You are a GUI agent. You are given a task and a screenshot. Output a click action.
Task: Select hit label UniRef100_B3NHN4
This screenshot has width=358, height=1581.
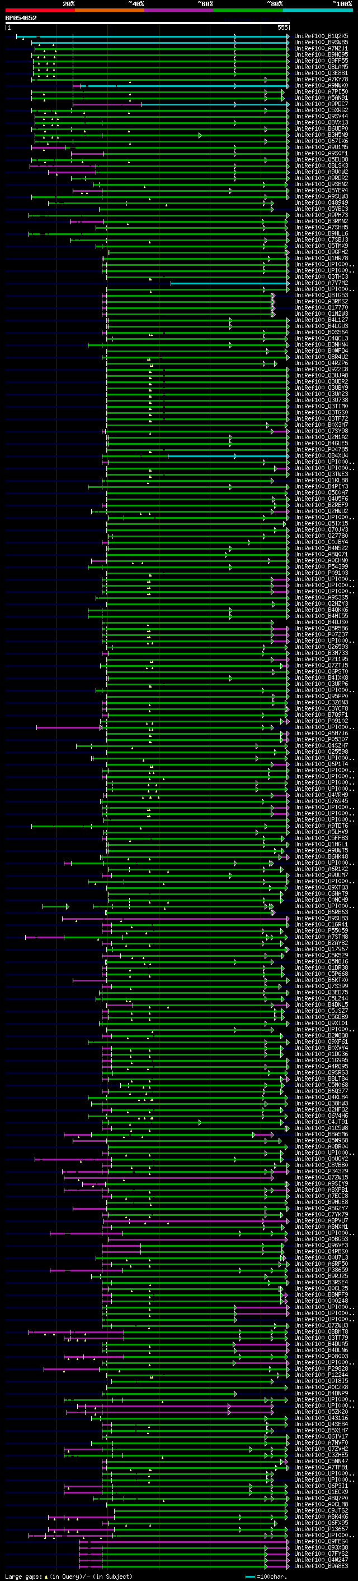tap(321, 345)
